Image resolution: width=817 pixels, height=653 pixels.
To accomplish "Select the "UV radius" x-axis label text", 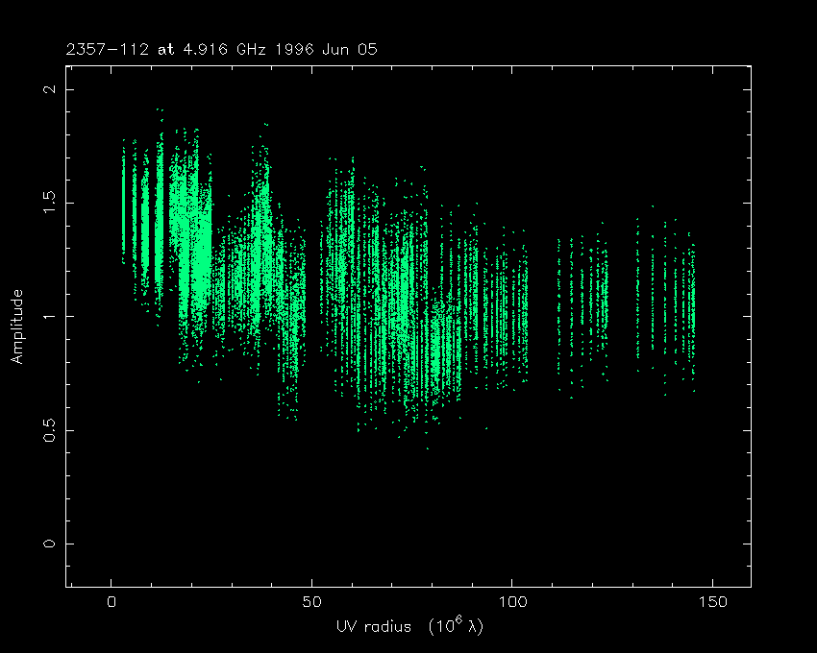I will coord(371,626).
